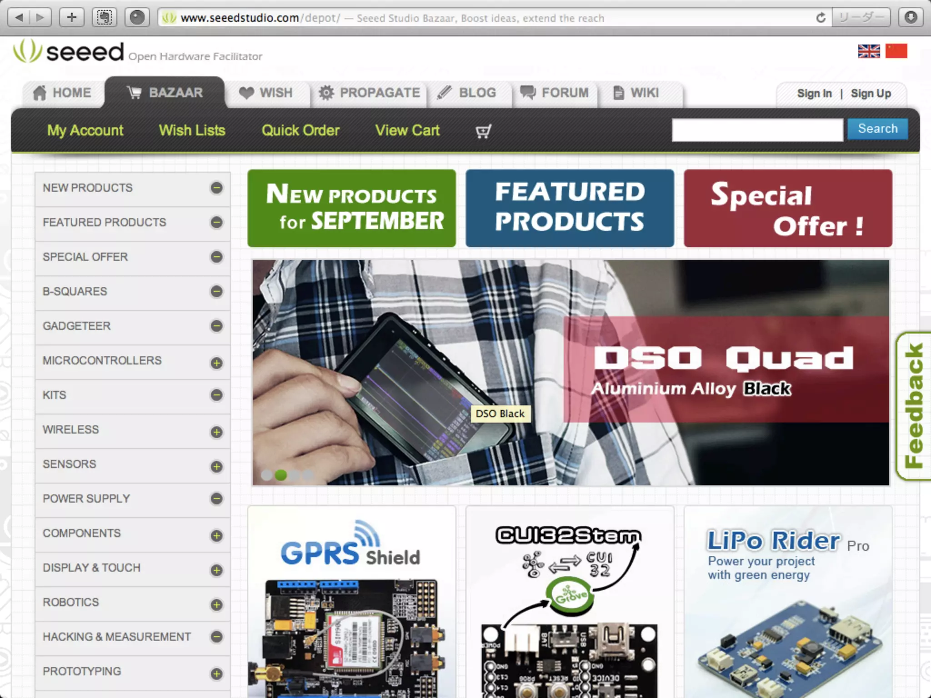Click the browser add bookmark plus button
931x698 pixels.
click(x=71, y=18)
